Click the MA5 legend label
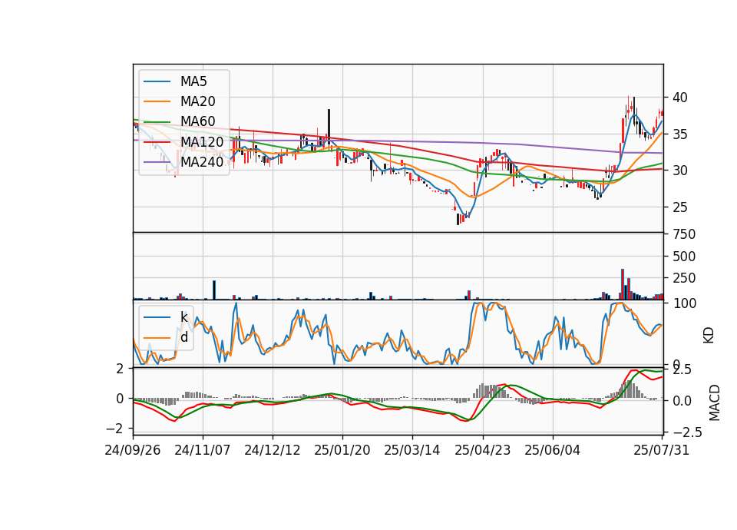Image resolution: width=737 pixels, height=530 pixels. point(193,81)
